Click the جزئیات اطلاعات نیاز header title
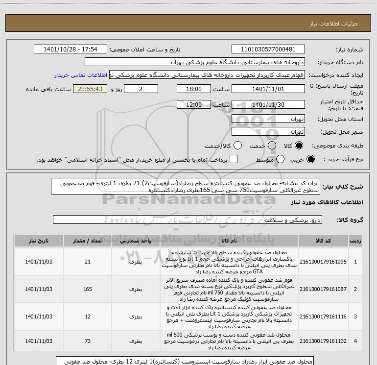Screen dimensions: 377x365 point(334,24)
